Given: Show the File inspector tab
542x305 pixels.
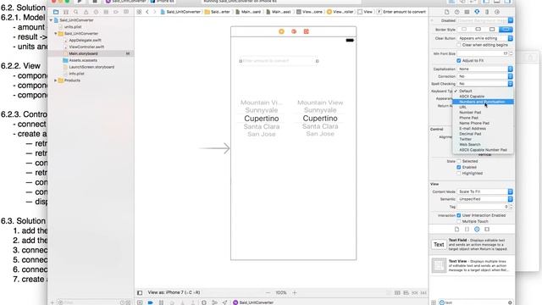Looking at the screenshot, I should coord(447,12).
